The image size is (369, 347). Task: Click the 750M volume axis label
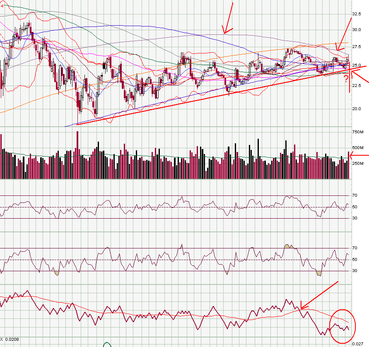358,132
